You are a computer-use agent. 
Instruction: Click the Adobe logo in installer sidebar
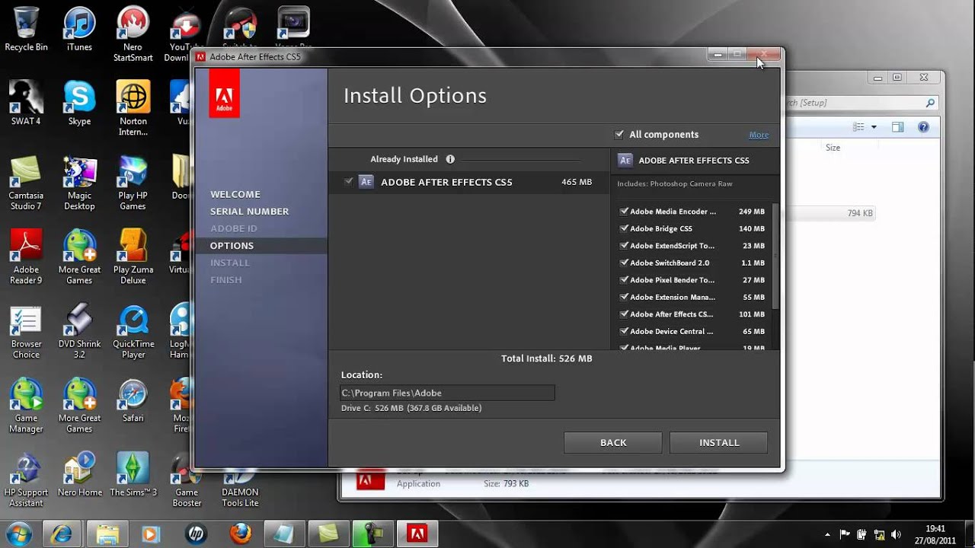224,93
